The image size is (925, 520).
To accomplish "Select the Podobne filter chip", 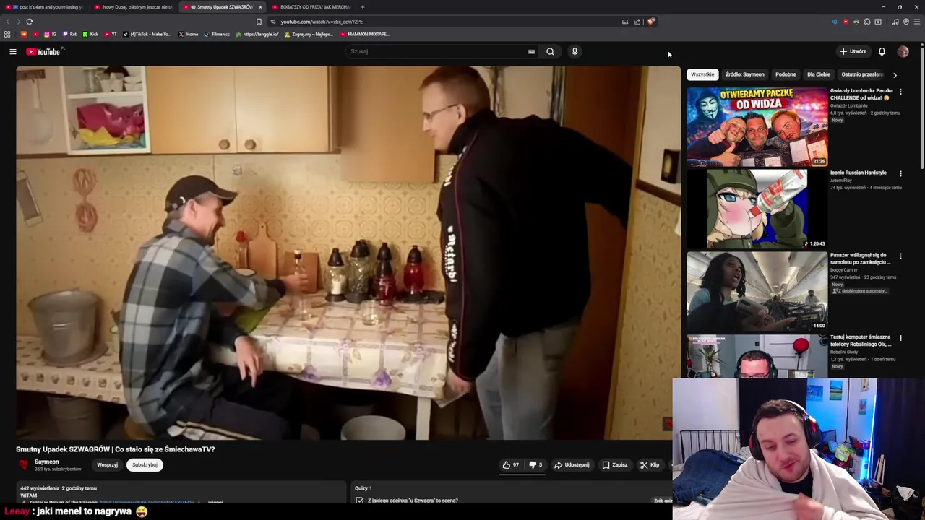I will pos(786,74).
